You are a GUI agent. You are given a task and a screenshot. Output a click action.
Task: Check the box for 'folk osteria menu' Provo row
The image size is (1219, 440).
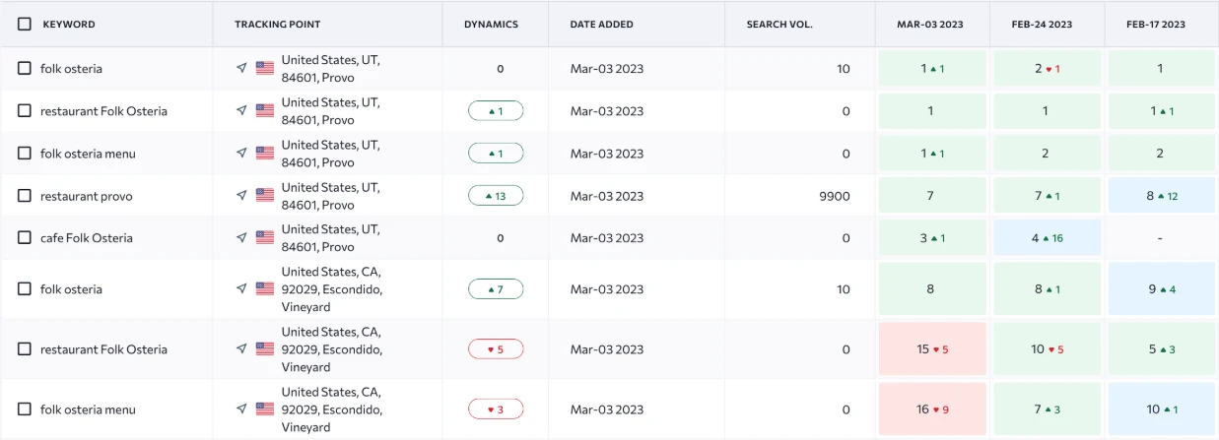pyautogui.click(x=25, y=154)
